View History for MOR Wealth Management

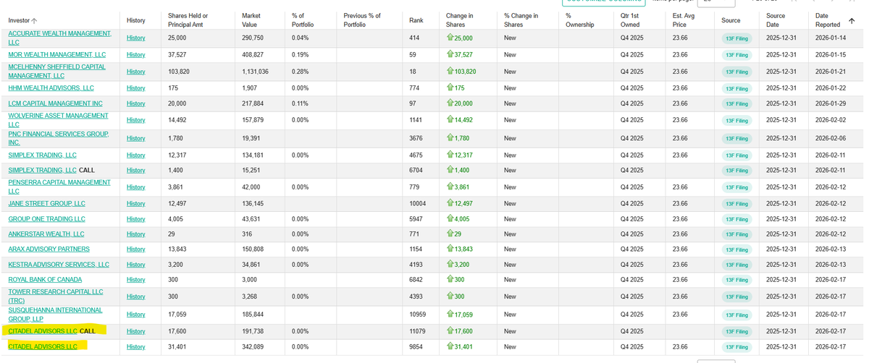135,54
